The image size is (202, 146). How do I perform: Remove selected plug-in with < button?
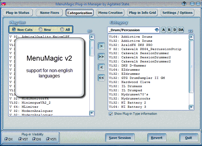coord(101,67)
